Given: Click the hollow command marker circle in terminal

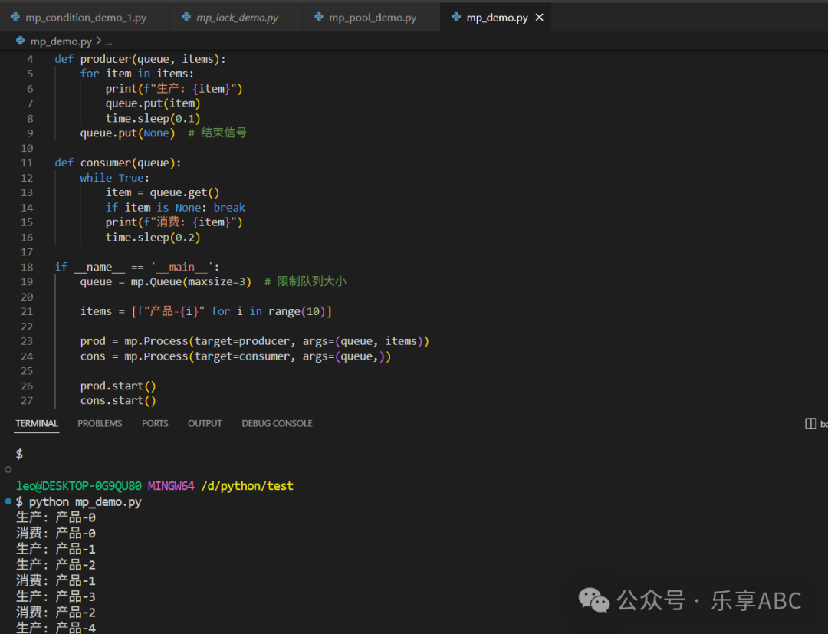Looking at the screenshot, I should click(8, 469).
